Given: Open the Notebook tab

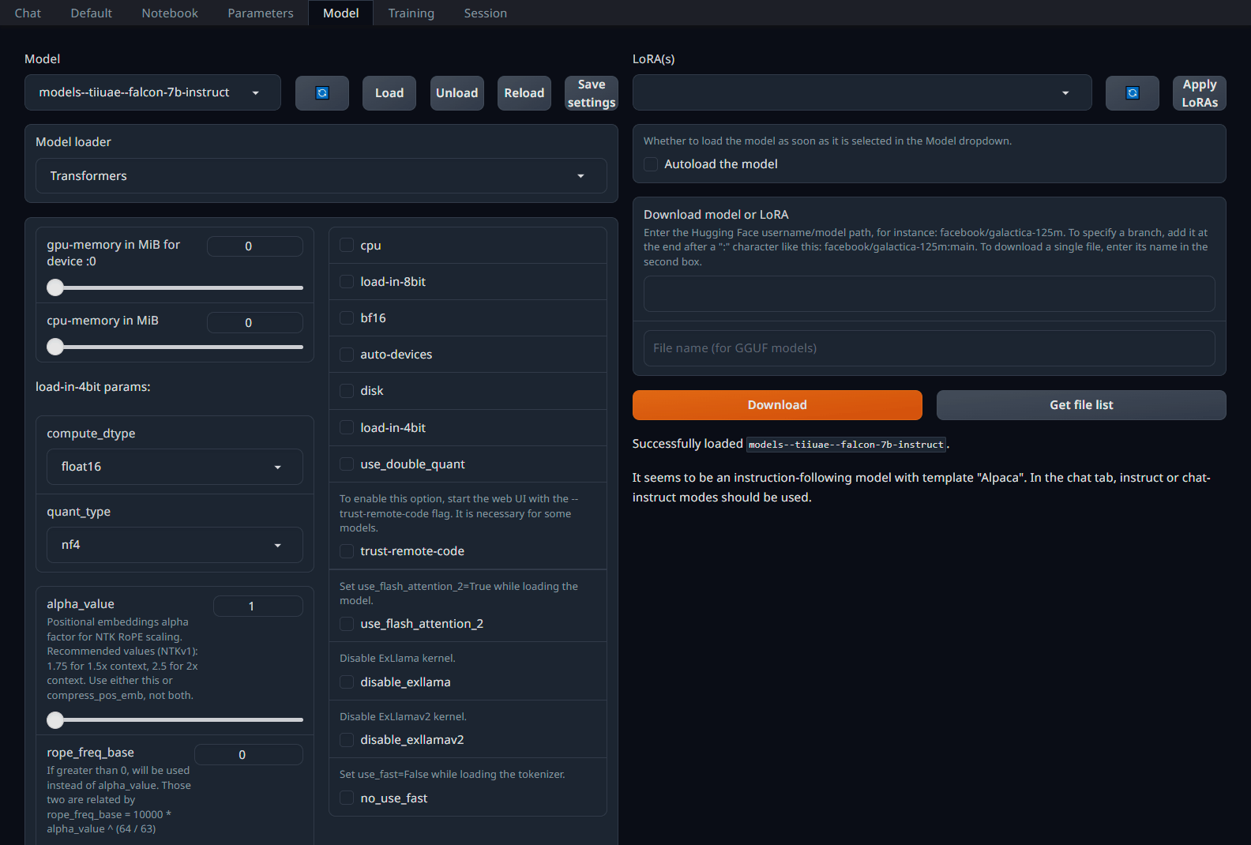Looking at the screenshot, I should tap(170, 13).
